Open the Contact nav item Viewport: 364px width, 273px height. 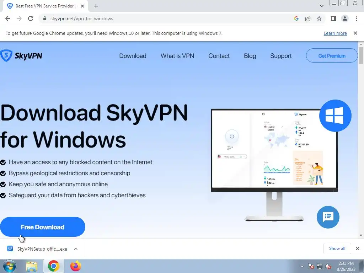coord(219,56)
